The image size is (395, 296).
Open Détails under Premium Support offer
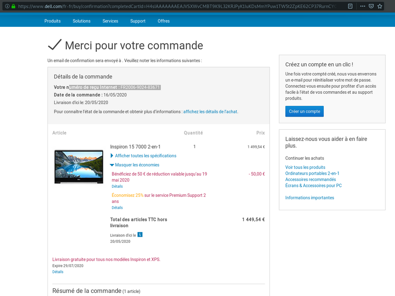click(117, 208)
